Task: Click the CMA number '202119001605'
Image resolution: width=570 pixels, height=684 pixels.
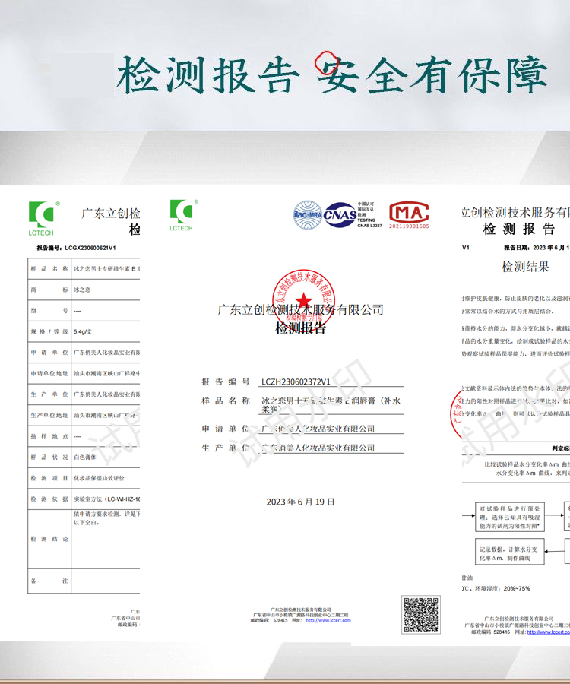Action: click(x=409, y=226)
